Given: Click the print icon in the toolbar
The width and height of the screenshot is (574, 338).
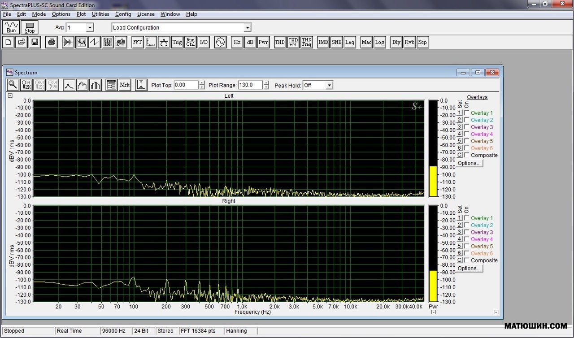Looking at the screenshot, I should [52, 42].
